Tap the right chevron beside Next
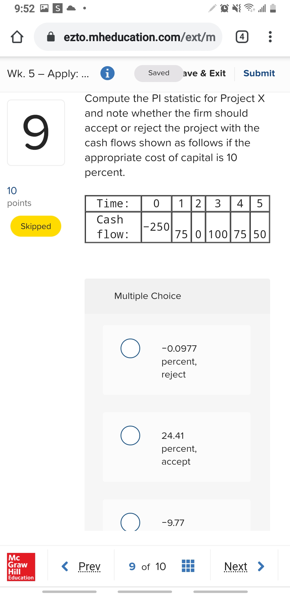290x597 pixels. tap(261, 566)
